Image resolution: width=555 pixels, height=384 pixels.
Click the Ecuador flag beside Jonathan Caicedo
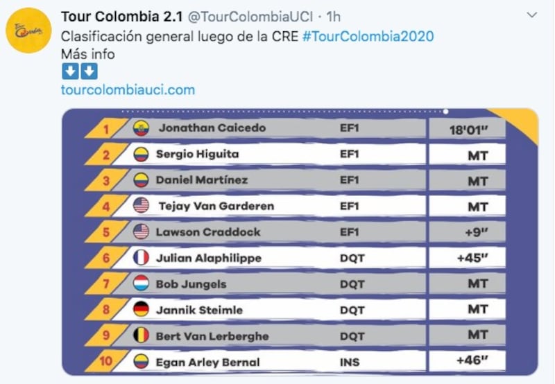(x=141, y=128)
